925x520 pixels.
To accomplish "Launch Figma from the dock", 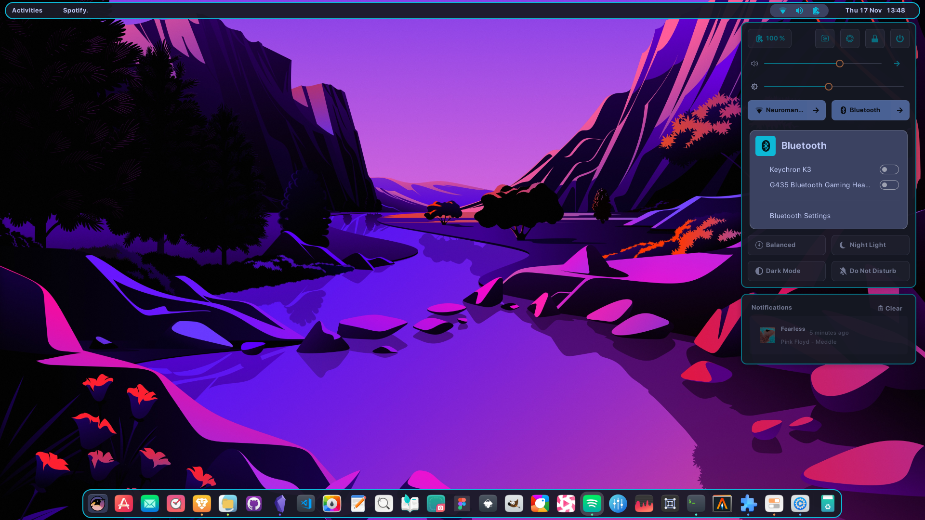I will (x=462, y=504).
